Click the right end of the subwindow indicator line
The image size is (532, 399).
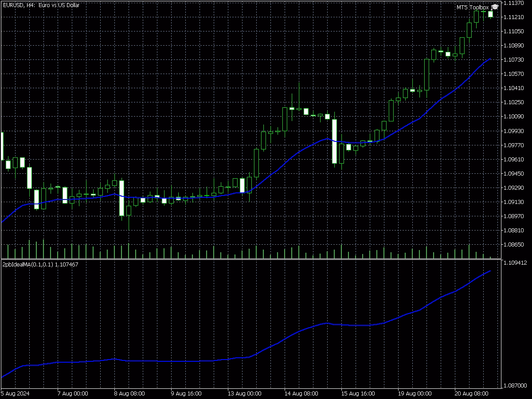490,271
